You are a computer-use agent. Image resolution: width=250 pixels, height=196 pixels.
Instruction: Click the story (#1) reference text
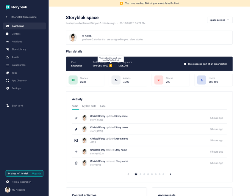click(96, 165)
